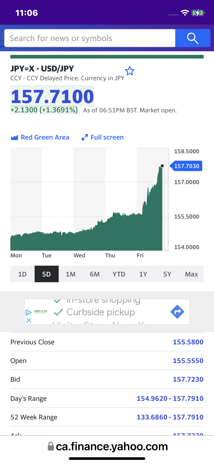Viewport: 214px width, 464px height.
Task: Tap the Red Green Area chart icon
Action: coord(14,137)
